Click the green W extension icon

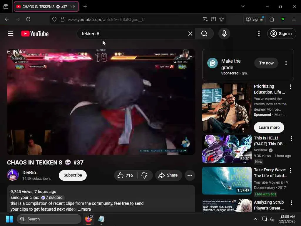(x=282, y=19)
